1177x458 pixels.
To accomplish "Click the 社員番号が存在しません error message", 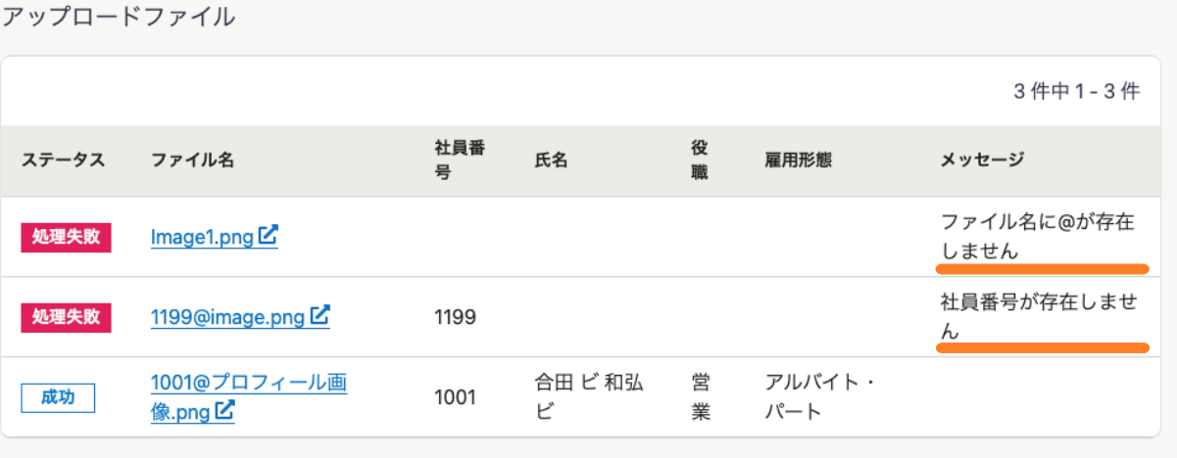I will pos(1038,317).
